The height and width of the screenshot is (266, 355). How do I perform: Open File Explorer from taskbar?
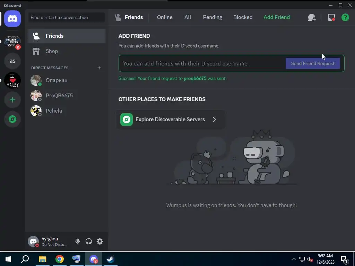click(42, 259)
